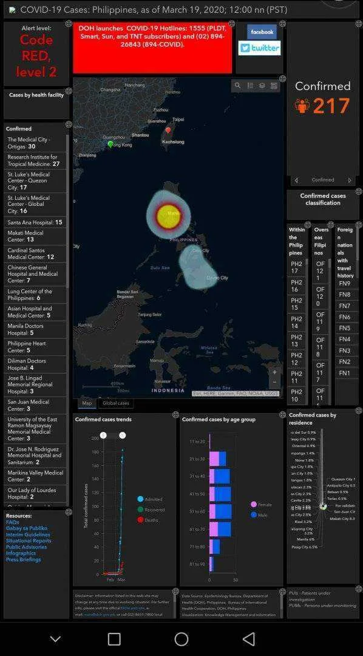Select the Manila hotspot on the map
The width and height of the screenshot is (363, 656).
point(169,216)
